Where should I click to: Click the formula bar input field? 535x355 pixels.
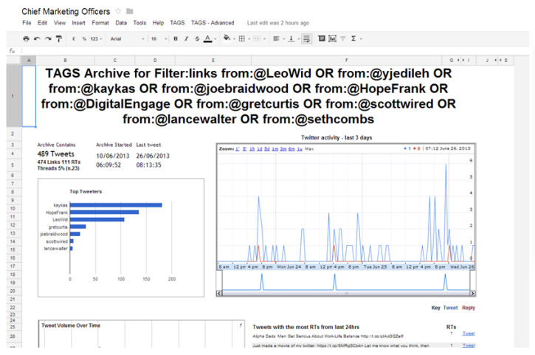pos(273,51)
